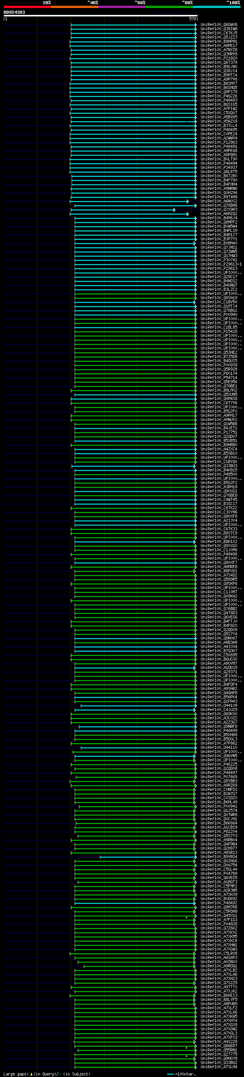Select label UniRef100_C4WT45
The image size is (244, 1077).
coord(219,500)
